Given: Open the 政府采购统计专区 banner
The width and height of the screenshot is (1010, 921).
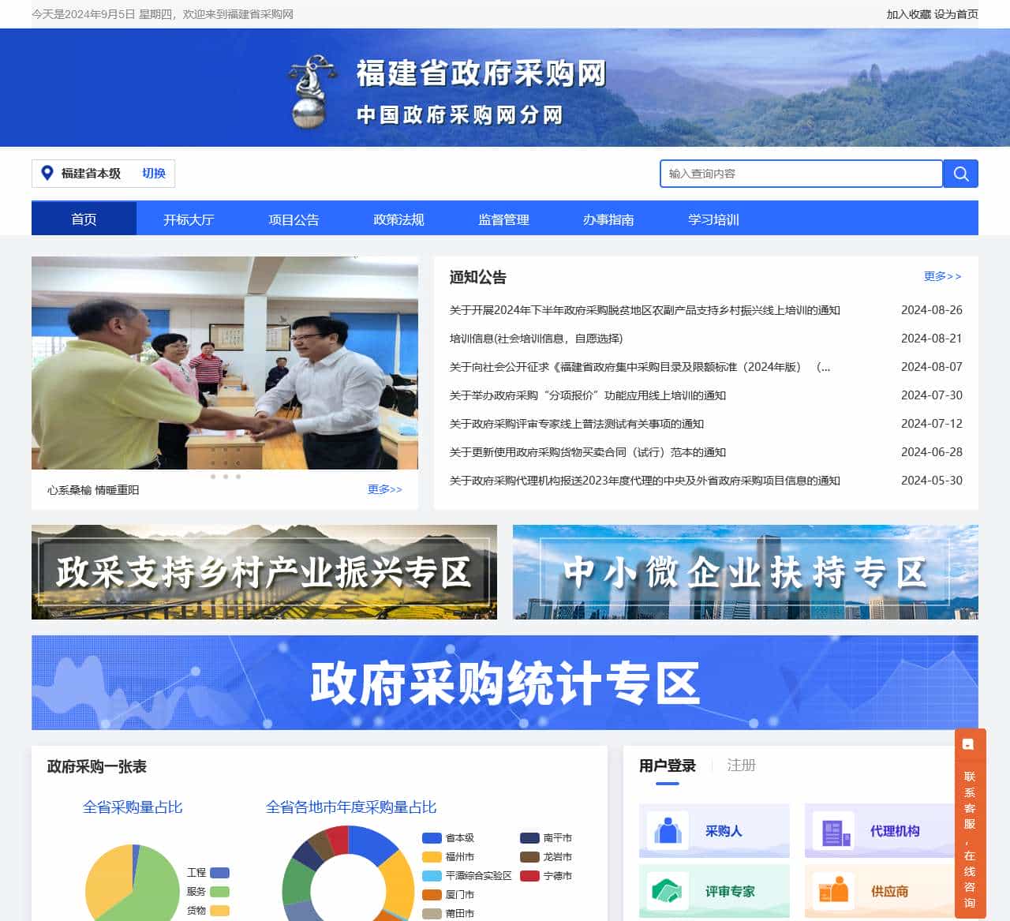Looking at the screenshot, I should pos(503,682).
